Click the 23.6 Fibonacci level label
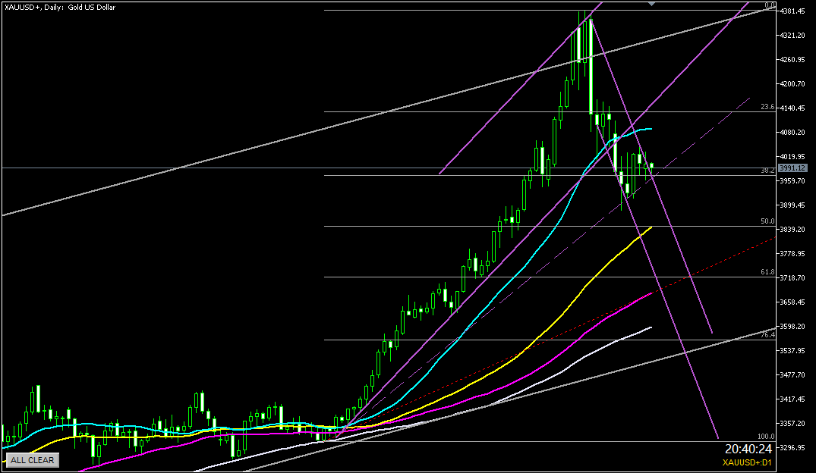 coord(767,108)
